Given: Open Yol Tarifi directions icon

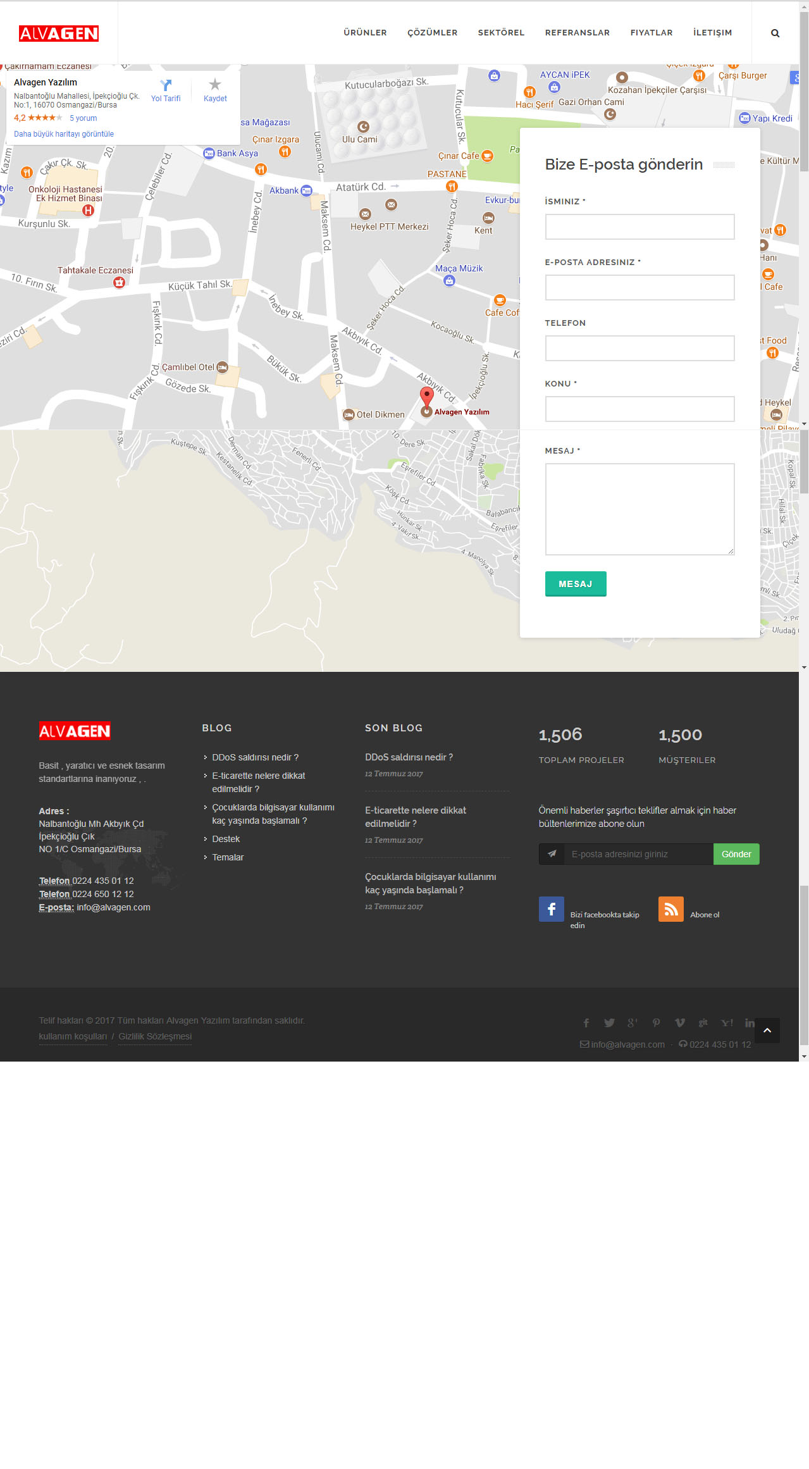Looking at the screenshot, I should tap(166, 85).
